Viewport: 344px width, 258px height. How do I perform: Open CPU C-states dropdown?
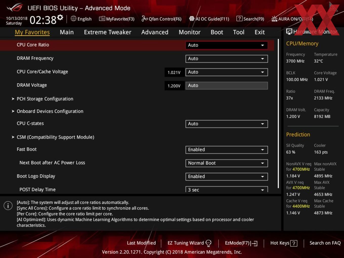click(227, 124)
